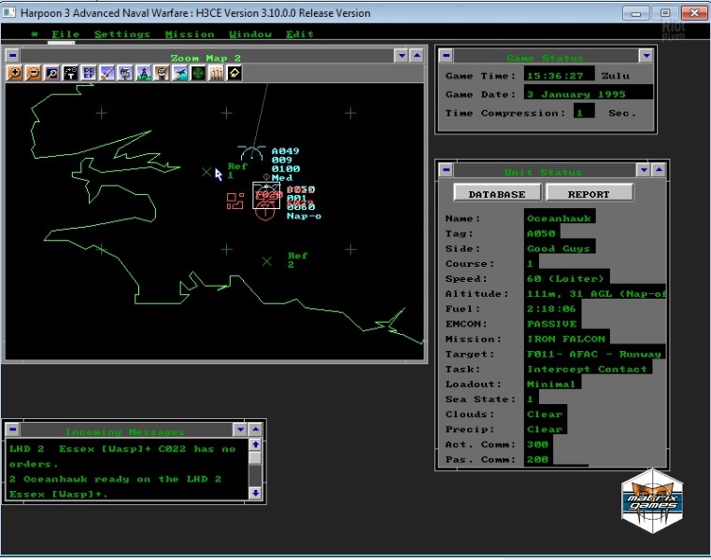The width and height of the screenshot is (711, 560).
Task: Click the zoom in magnifier icon
Action: pos(14,73)
